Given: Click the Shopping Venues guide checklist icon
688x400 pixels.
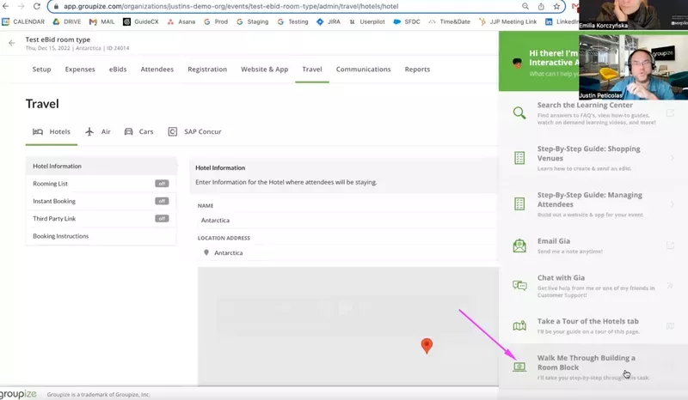Looking at the screenshot, I should 519,158.
